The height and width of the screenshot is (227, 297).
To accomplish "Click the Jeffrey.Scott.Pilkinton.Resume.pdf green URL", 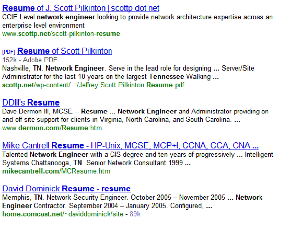I will coord(93,85).
